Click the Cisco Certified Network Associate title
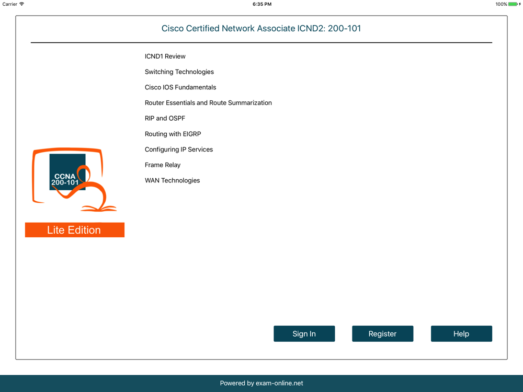The image size is (523, 392). [261, 29]
